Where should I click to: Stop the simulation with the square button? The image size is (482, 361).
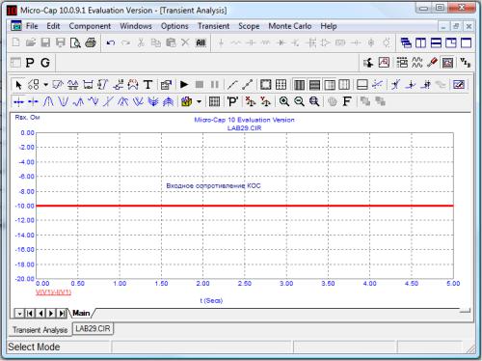tap(200, 85)
